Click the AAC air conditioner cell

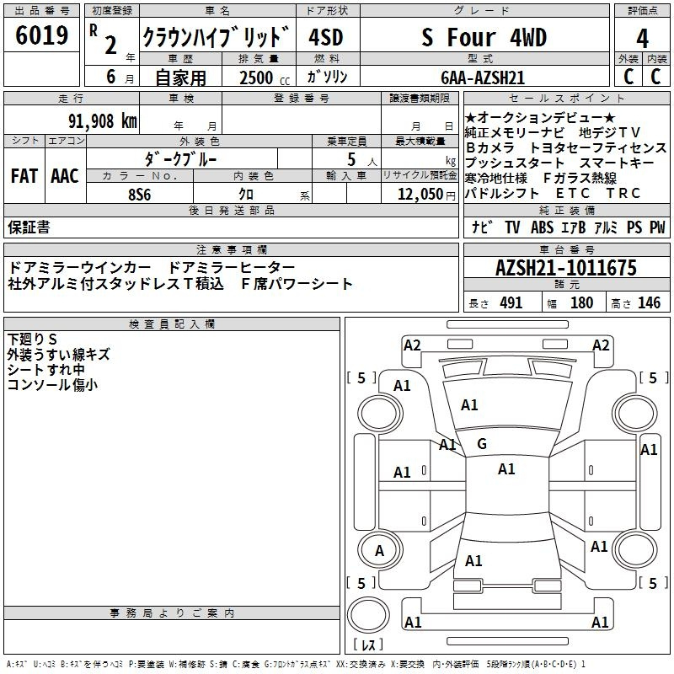pyautogui.click(x=65, y=176)
